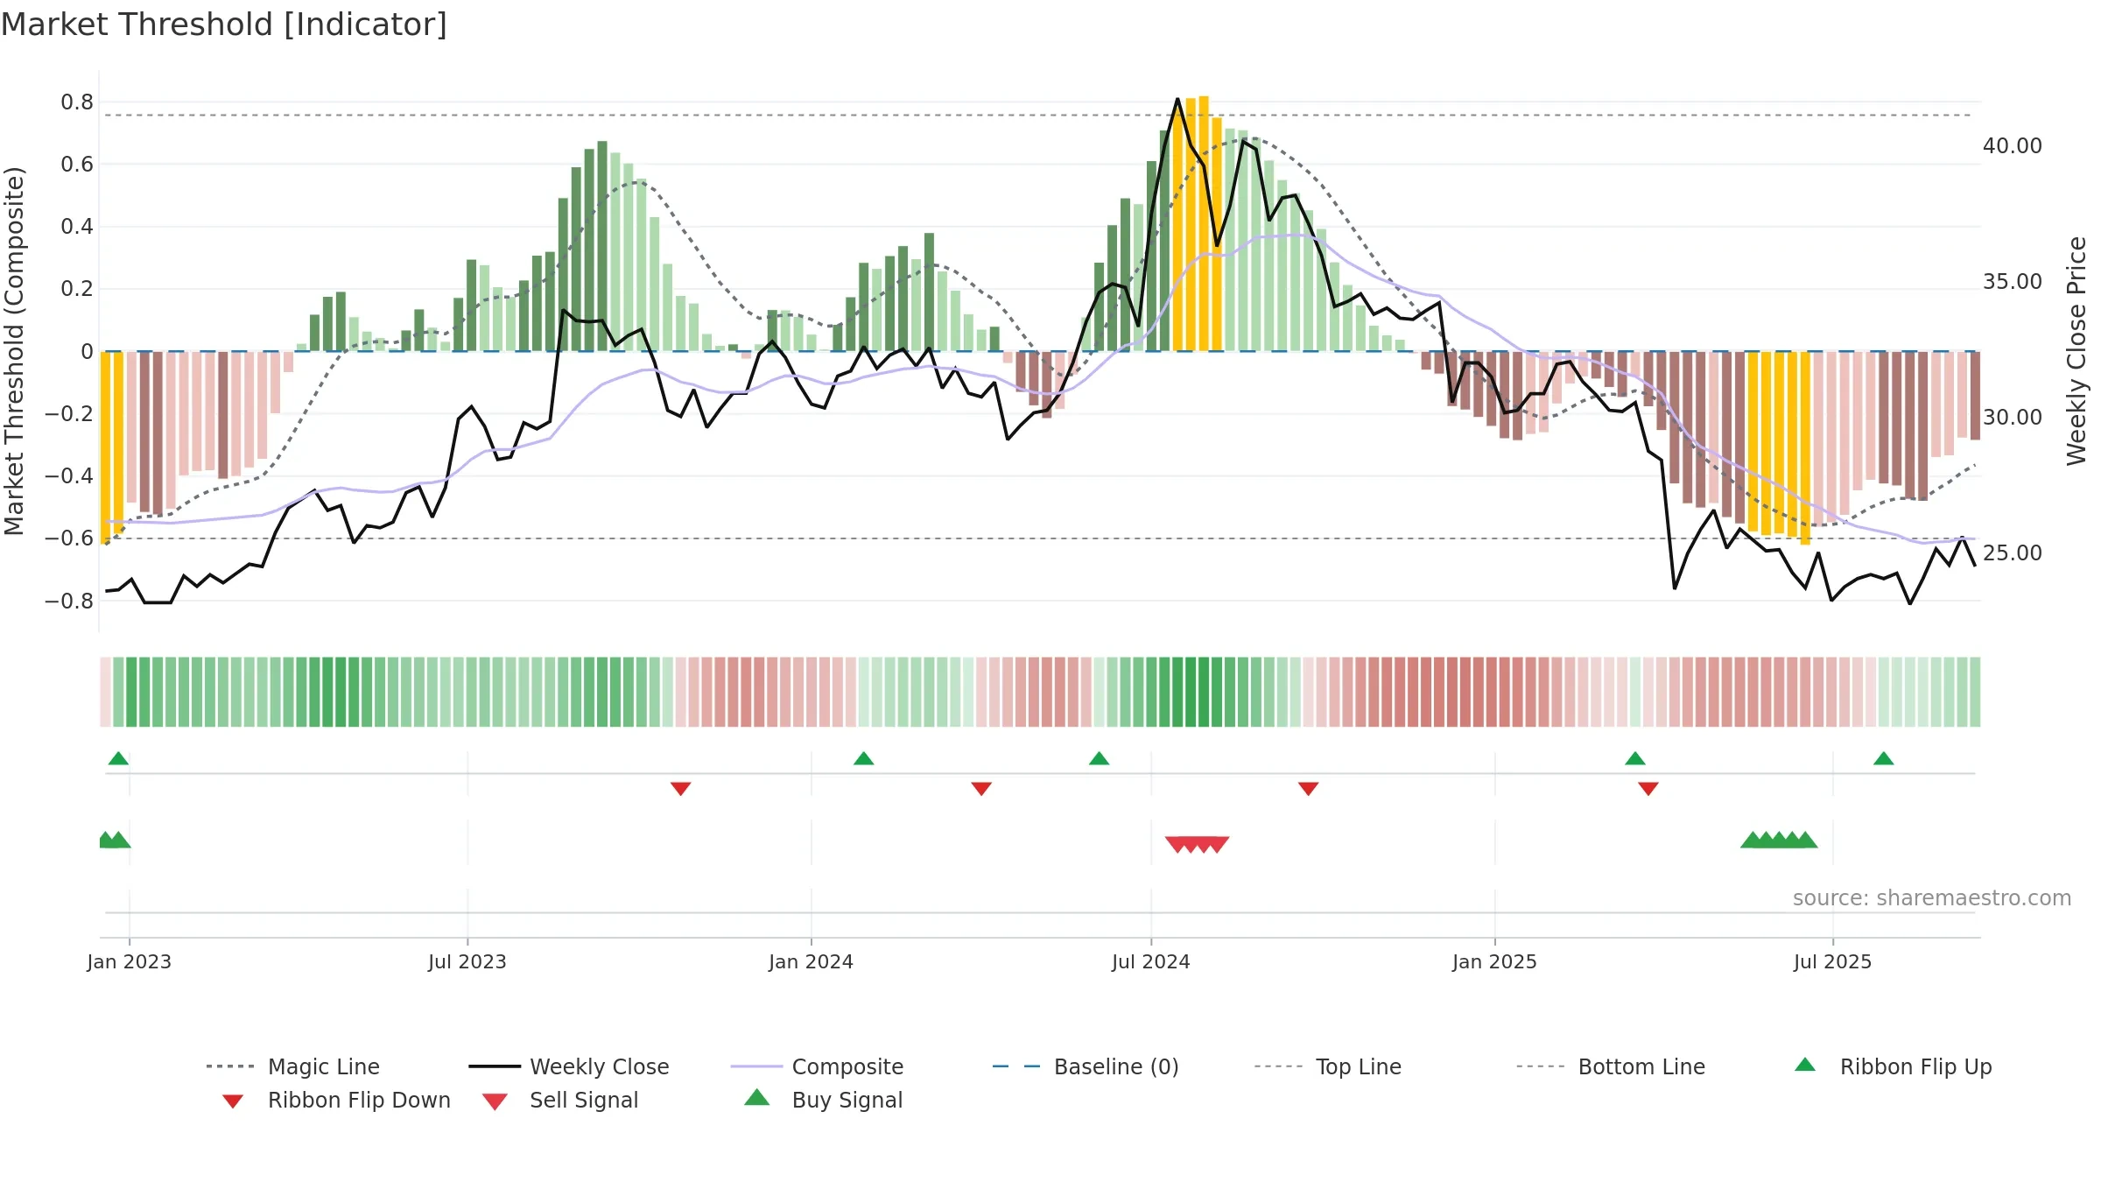Click the ribbon flip up marker at Jan 2023
Viewport: 2101px width, 1182px height.
click(118, 758)
